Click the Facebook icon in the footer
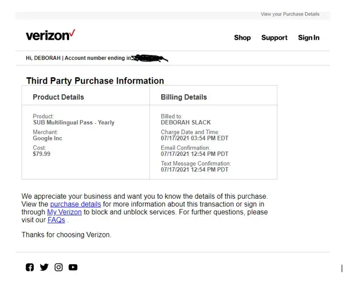 [29, 267]
